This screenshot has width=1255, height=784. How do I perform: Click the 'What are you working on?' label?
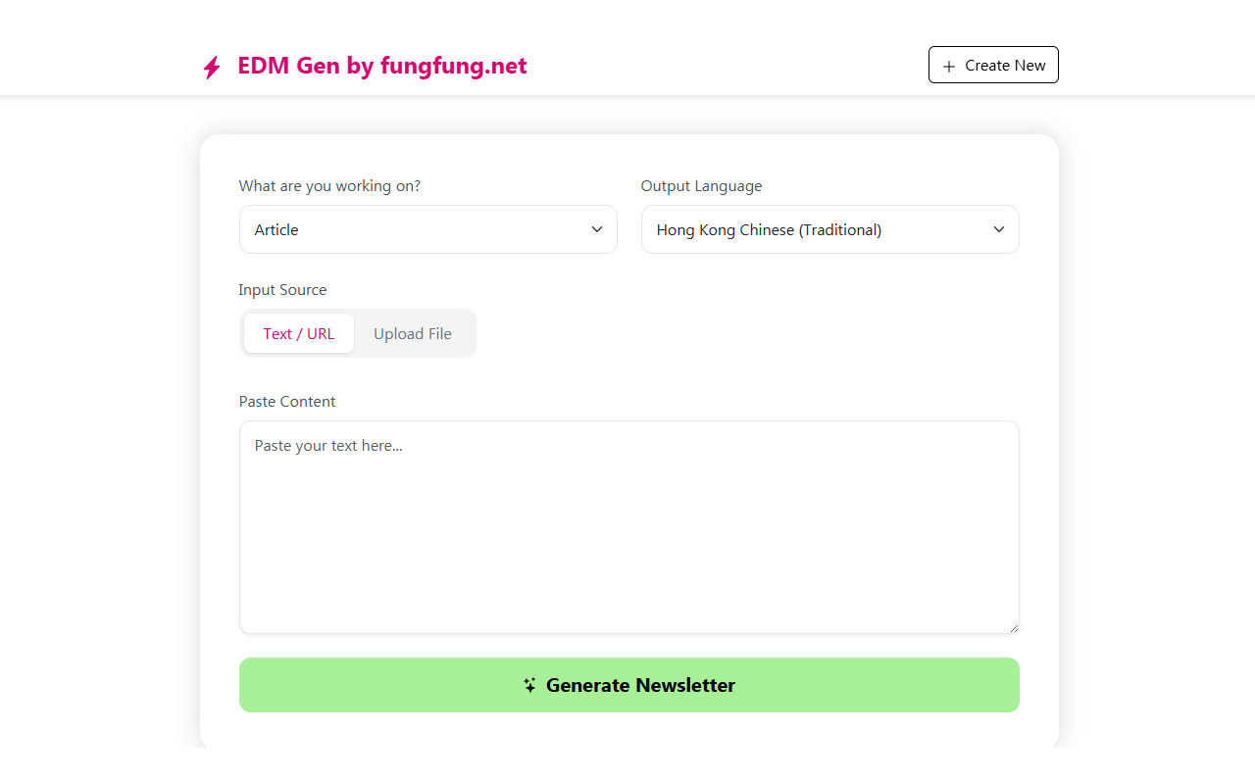point(329,186)
